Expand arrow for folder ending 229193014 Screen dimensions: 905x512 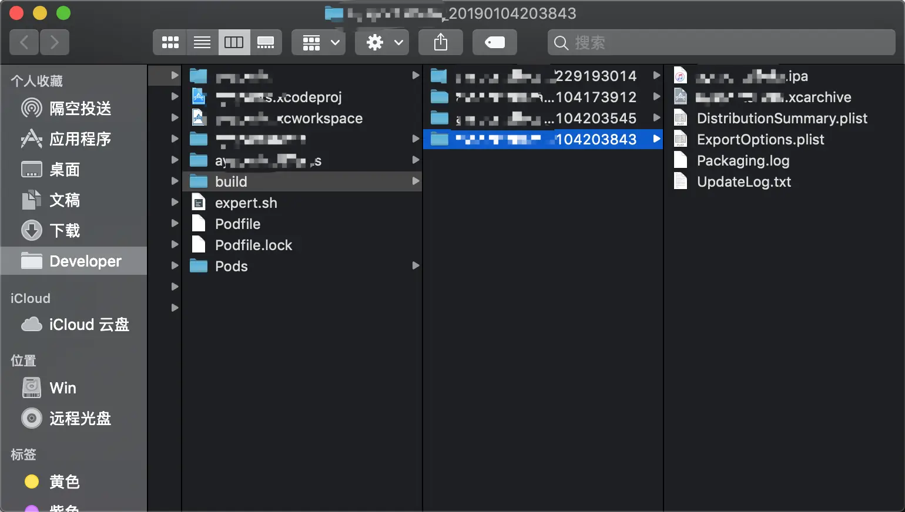[x=656, y=76]
